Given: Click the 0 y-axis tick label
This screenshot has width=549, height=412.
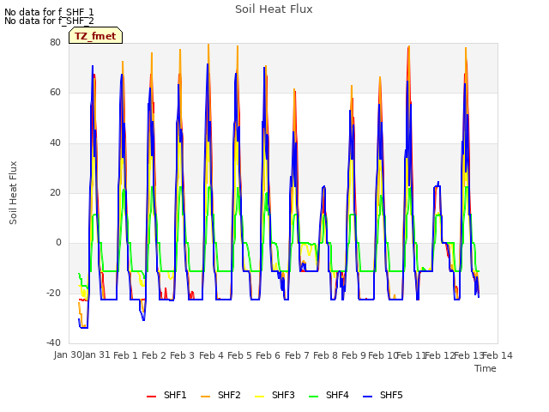Looking at the screenshot, I should (58, 242).
